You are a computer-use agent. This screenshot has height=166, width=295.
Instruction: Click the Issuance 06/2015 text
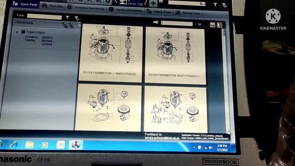coord(39,37)
